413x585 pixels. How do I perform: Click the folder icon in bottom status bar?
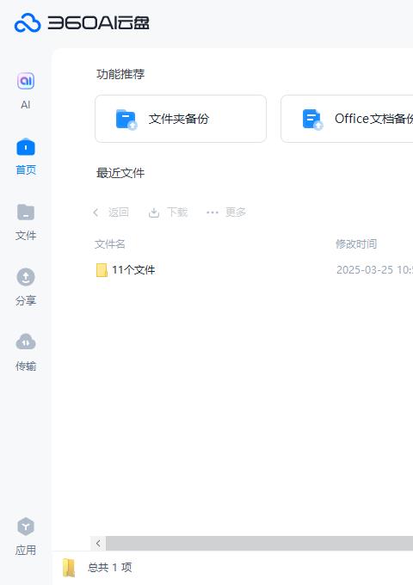coord(69,568)
